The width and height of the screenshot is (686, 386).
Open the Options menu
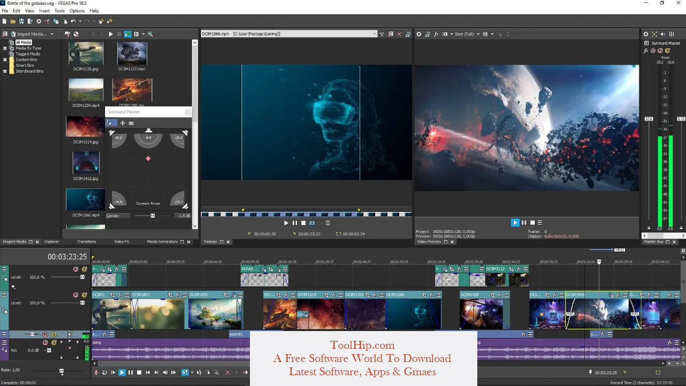[x=77, y=11]
